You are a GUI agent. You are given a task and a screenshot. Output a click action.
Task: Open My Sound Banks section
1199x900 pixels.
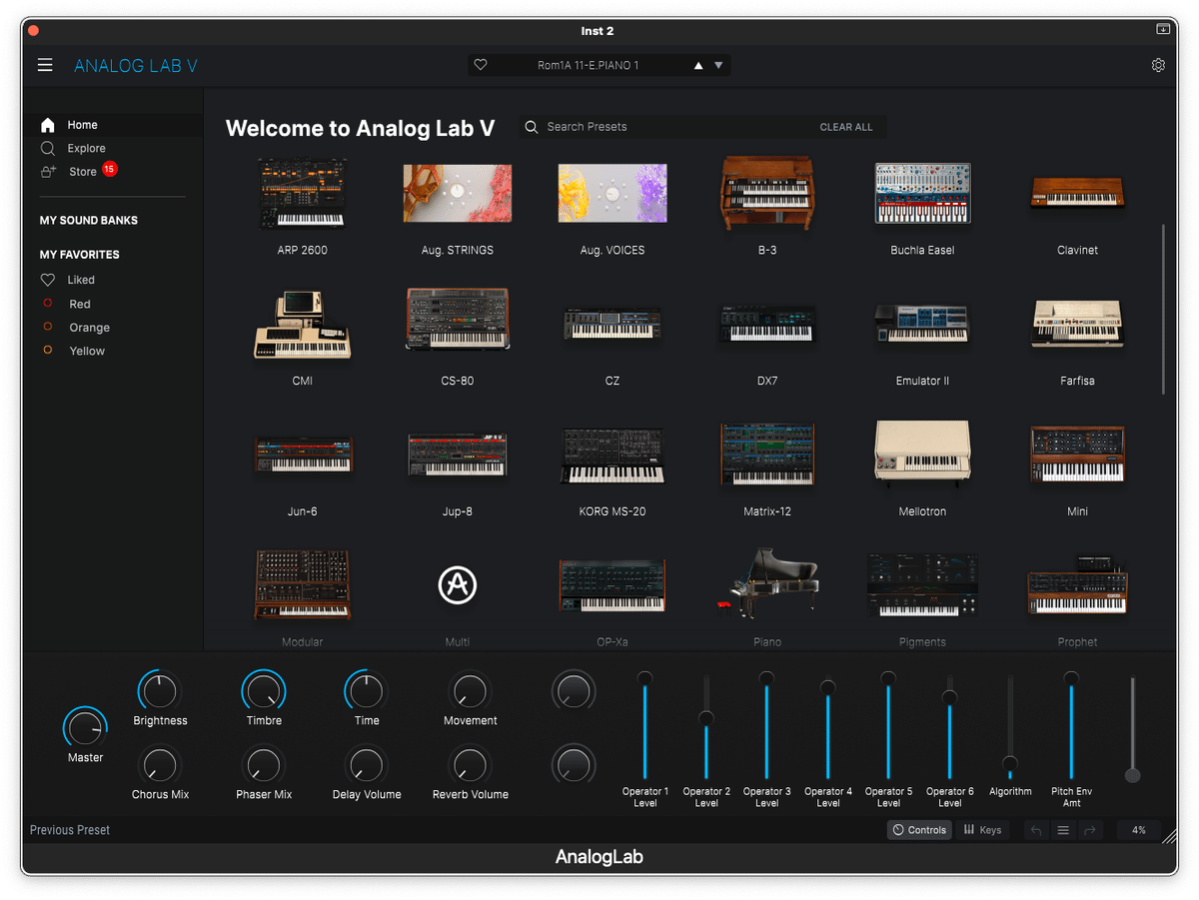[89, 221]
